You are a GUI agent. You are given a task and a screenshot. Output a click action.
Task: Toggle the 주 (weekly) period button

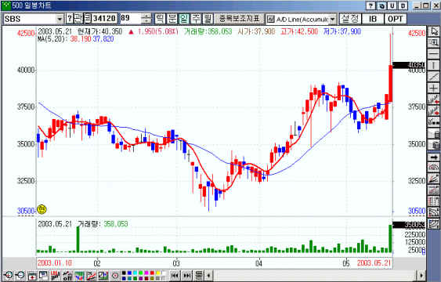197,19
